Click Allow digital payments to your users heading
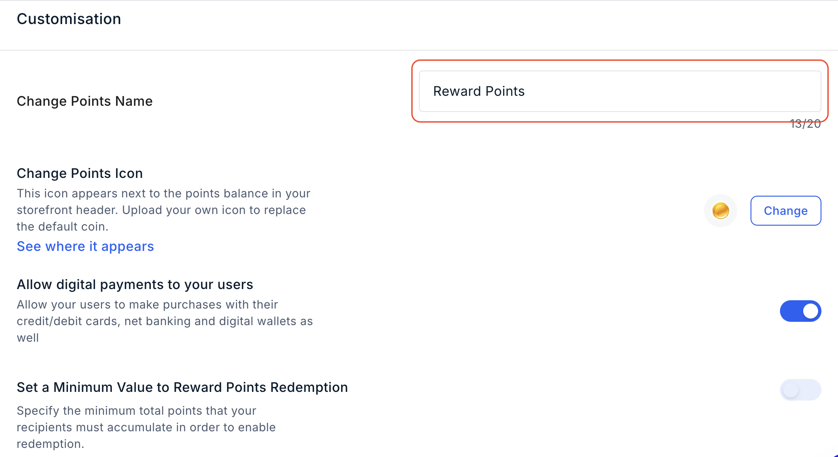Viewport: 838px width, 457px height. point(135,284)
